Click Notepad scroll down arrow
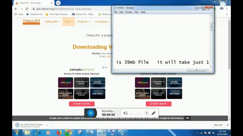 pos(211,67)
